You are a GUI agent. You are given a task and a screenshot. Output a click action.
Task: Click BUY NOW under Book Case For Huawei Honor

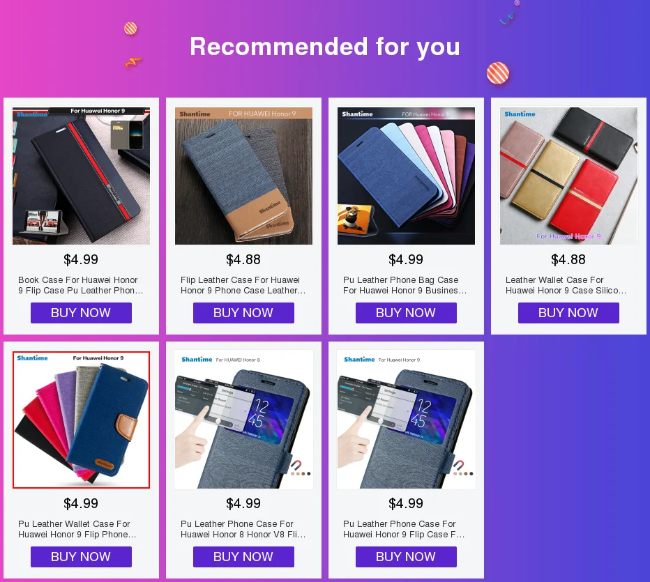pos(81,313)
